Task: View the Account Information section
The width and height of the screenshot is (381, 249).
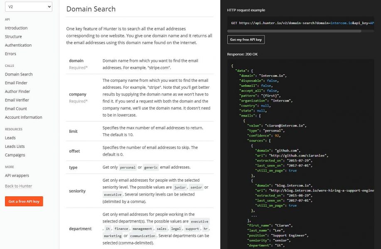Action: (x=24, y=117)
